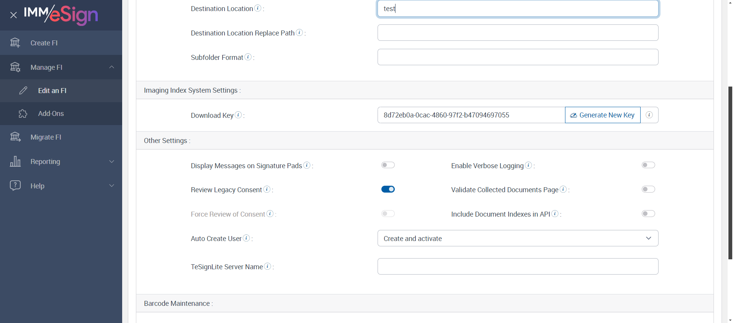Select Edit an FI menu item

coord(52,91)
